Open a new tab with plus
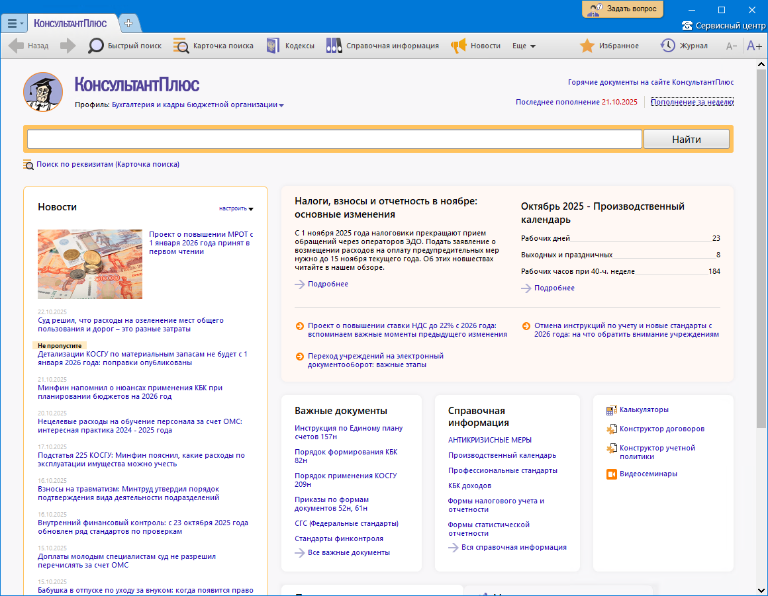Image resolution: width=768 pixels, height=596 pixels. 128,23
